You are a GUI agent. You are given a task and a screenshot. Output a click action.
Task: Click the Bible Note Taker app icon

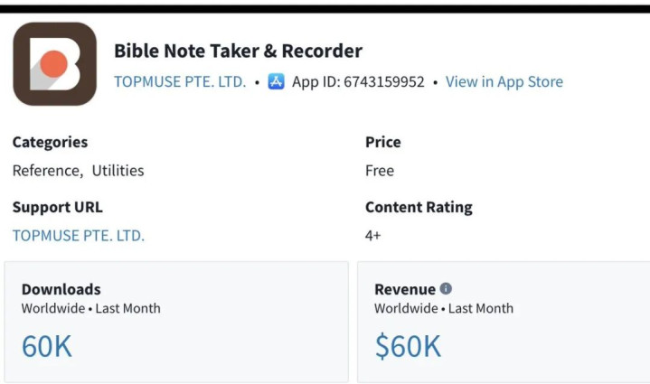54,64
